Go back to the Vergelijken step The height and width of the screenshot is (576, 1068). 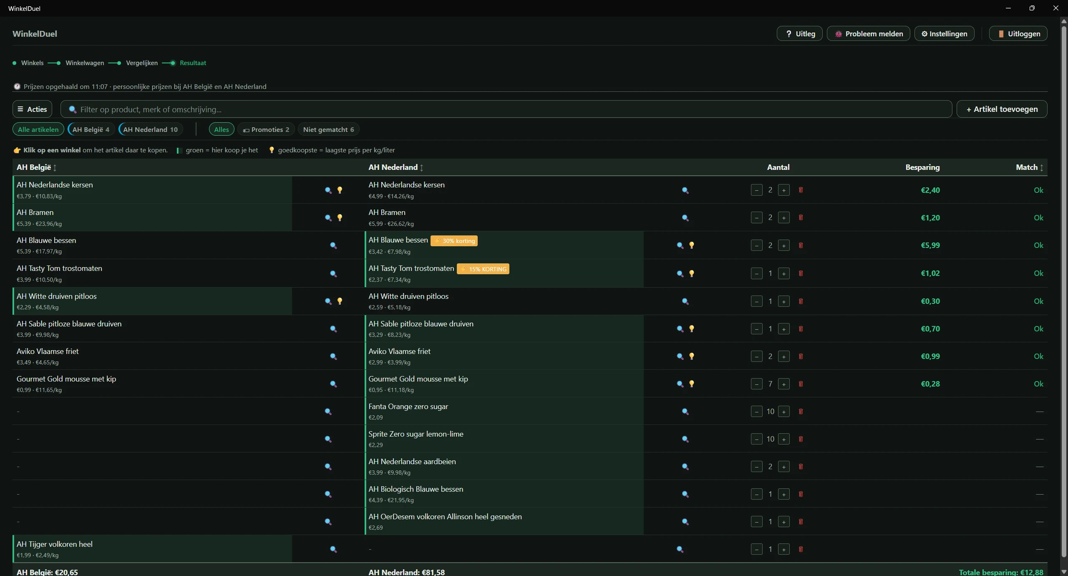[142, 63]
